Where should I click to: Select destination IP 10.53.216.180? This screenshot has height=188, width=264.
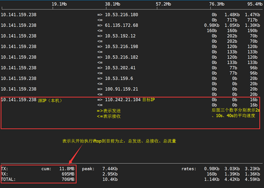click(122, 15)
